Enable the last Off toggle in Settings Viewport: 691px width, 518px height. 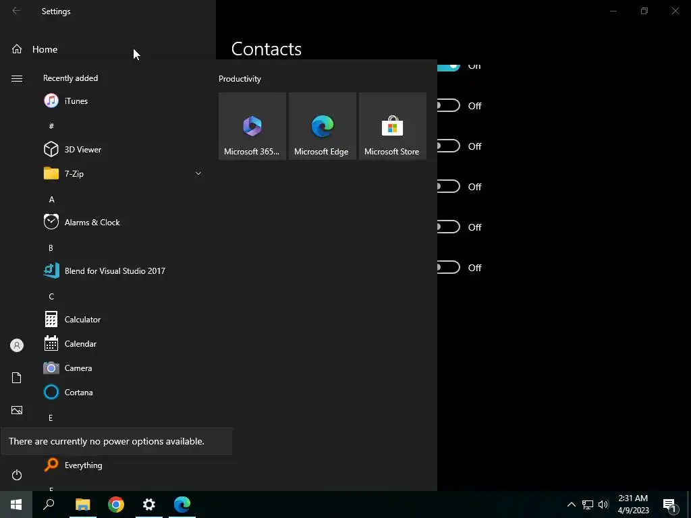coord(449,268)
